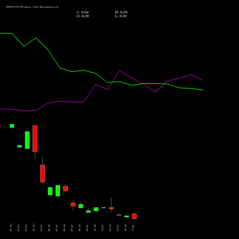The width and height of the screenshot is (239, 239).
Task: Click the "09 Jul" date axis label
Action: coord(87,228)
